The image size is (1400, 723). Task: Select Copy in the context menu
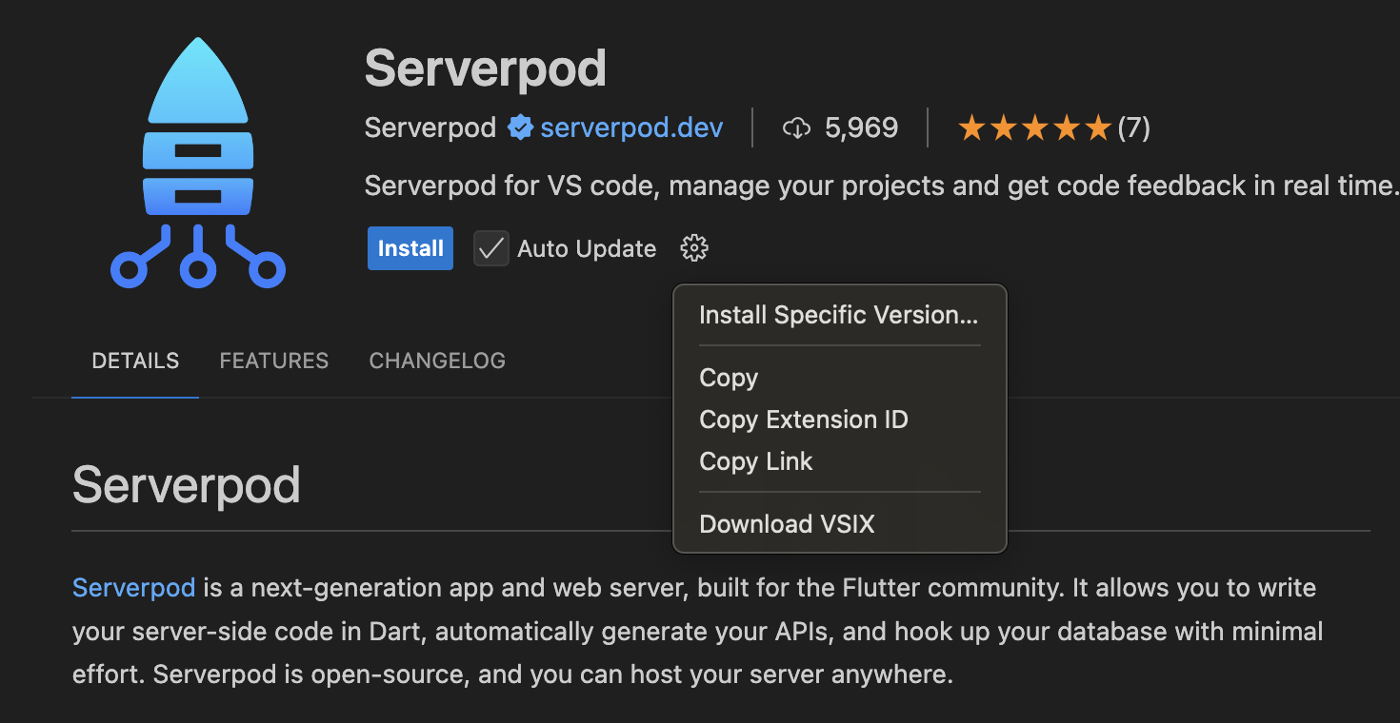[729, 378]
